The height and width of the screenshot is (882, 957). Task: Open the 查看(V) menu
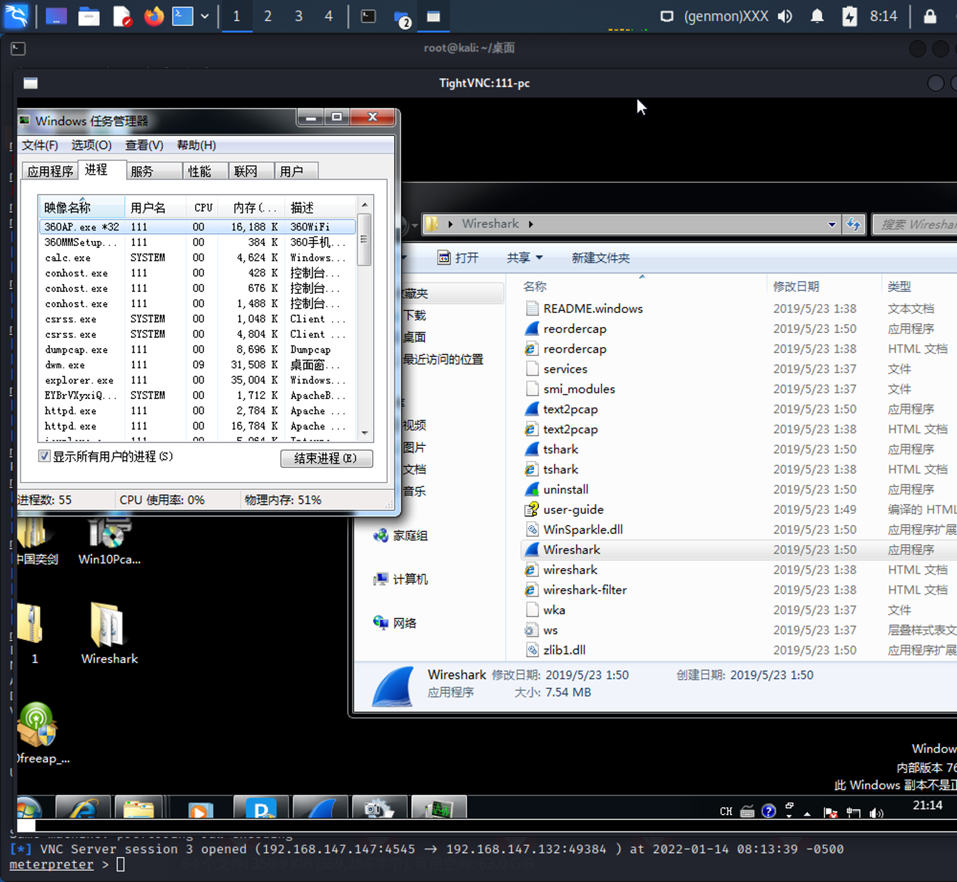(x=144, y=145)
